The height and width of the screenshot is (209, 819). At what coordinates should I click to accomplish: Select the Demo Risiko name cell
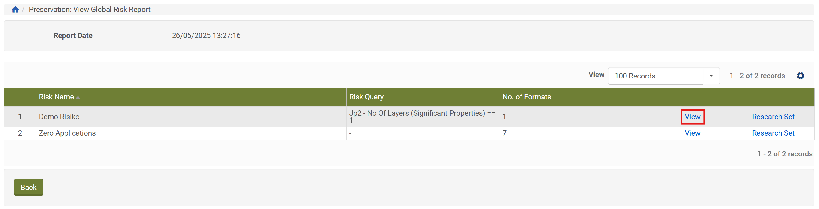(x=59, y=117)
